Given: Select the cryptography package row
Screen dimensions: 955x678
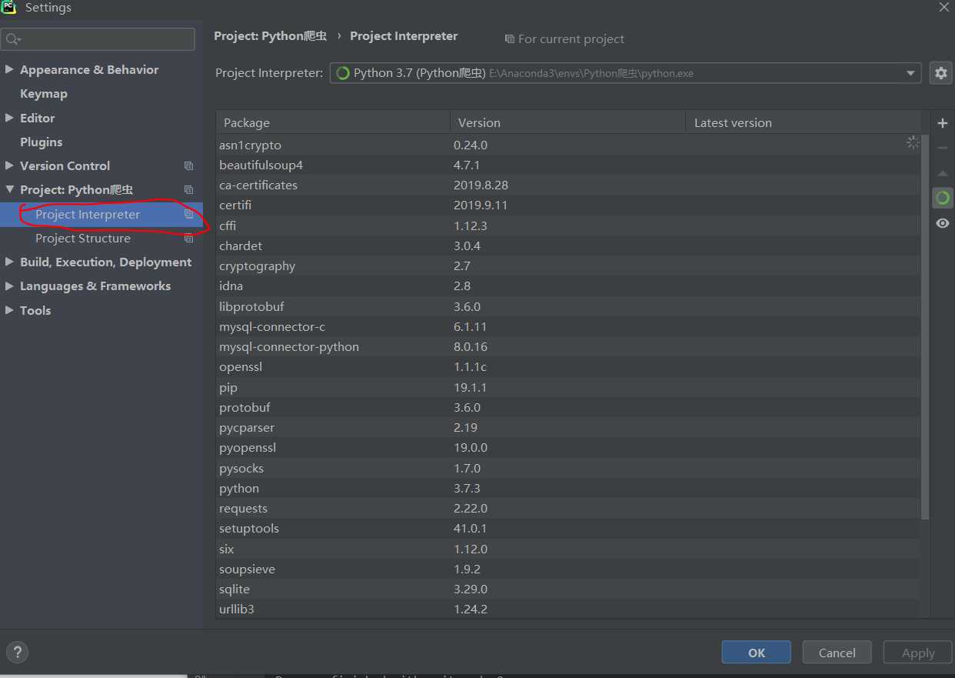Looking at the screenshot, I should (x=568, y=266).
